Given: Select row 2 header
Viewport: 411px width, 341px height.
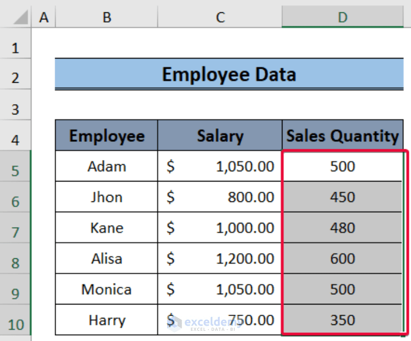Looking at the screenshot, I should coord(16,74).
